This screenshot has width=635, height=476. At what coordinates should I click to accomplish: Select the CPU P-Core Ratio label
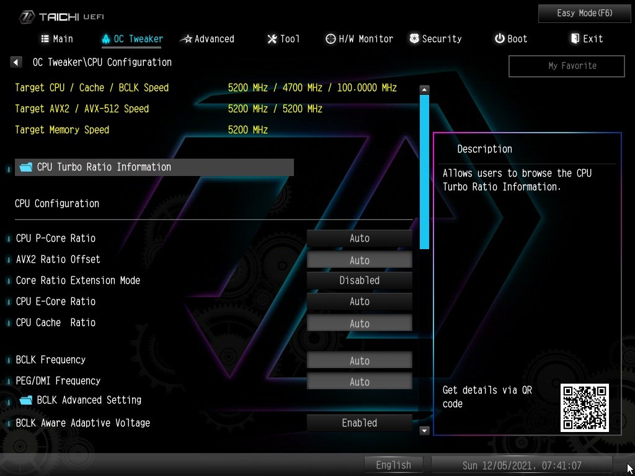click(x=56, y=239)
